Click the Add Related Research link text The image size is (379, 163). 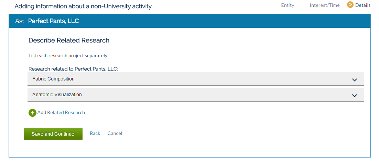point(61,112)
